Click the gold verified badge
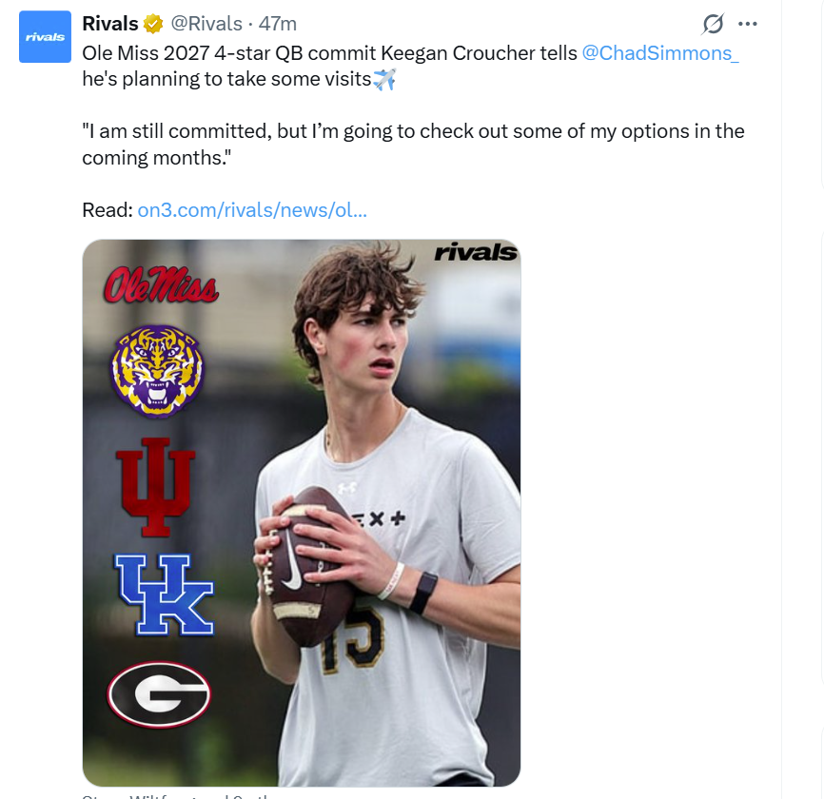 tap(153, 24)
